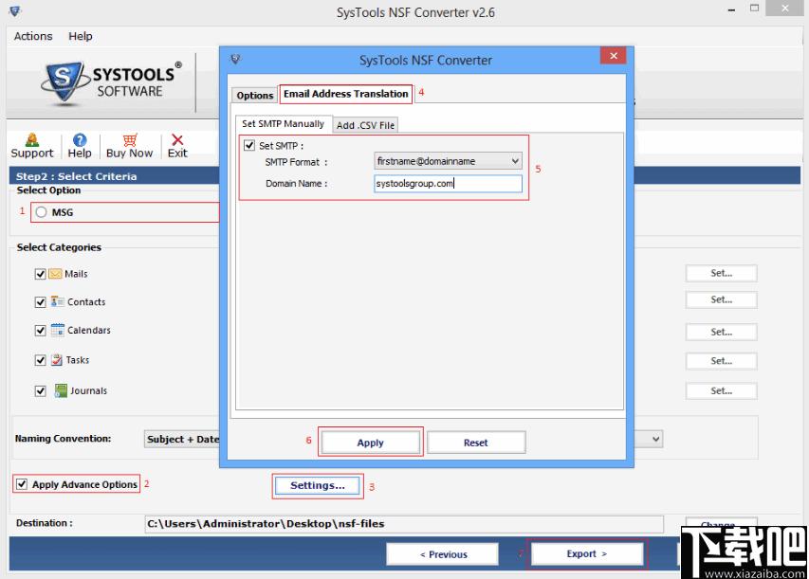
Task: Select the Set SMTP Manually tab
Action: tap(284, 124)
